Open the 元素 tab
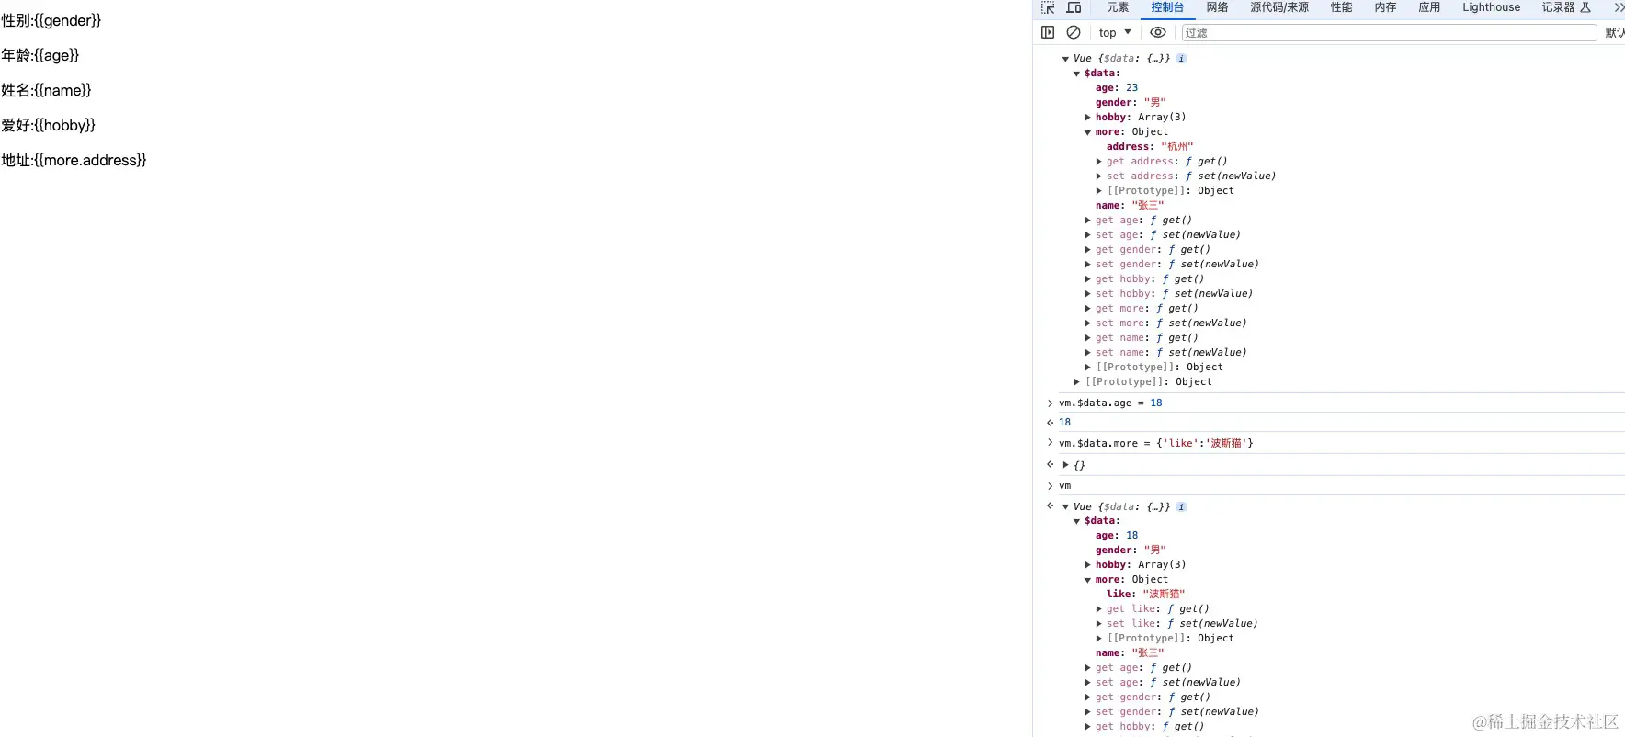 tap(1118, 7)
